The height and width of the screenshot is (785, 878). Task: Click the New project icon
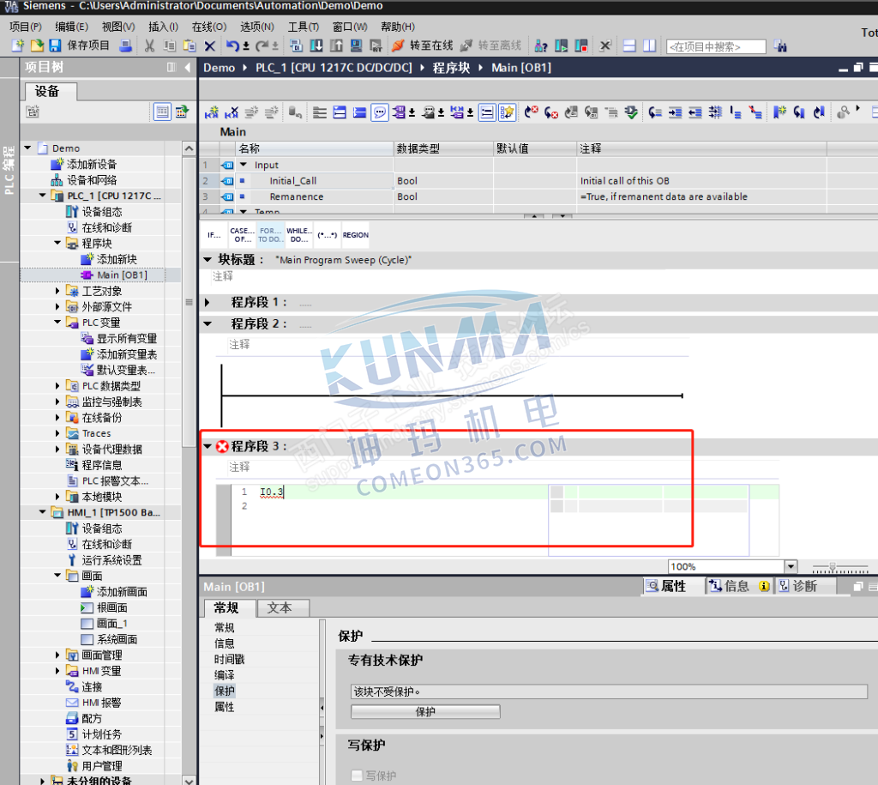[17, 45]
